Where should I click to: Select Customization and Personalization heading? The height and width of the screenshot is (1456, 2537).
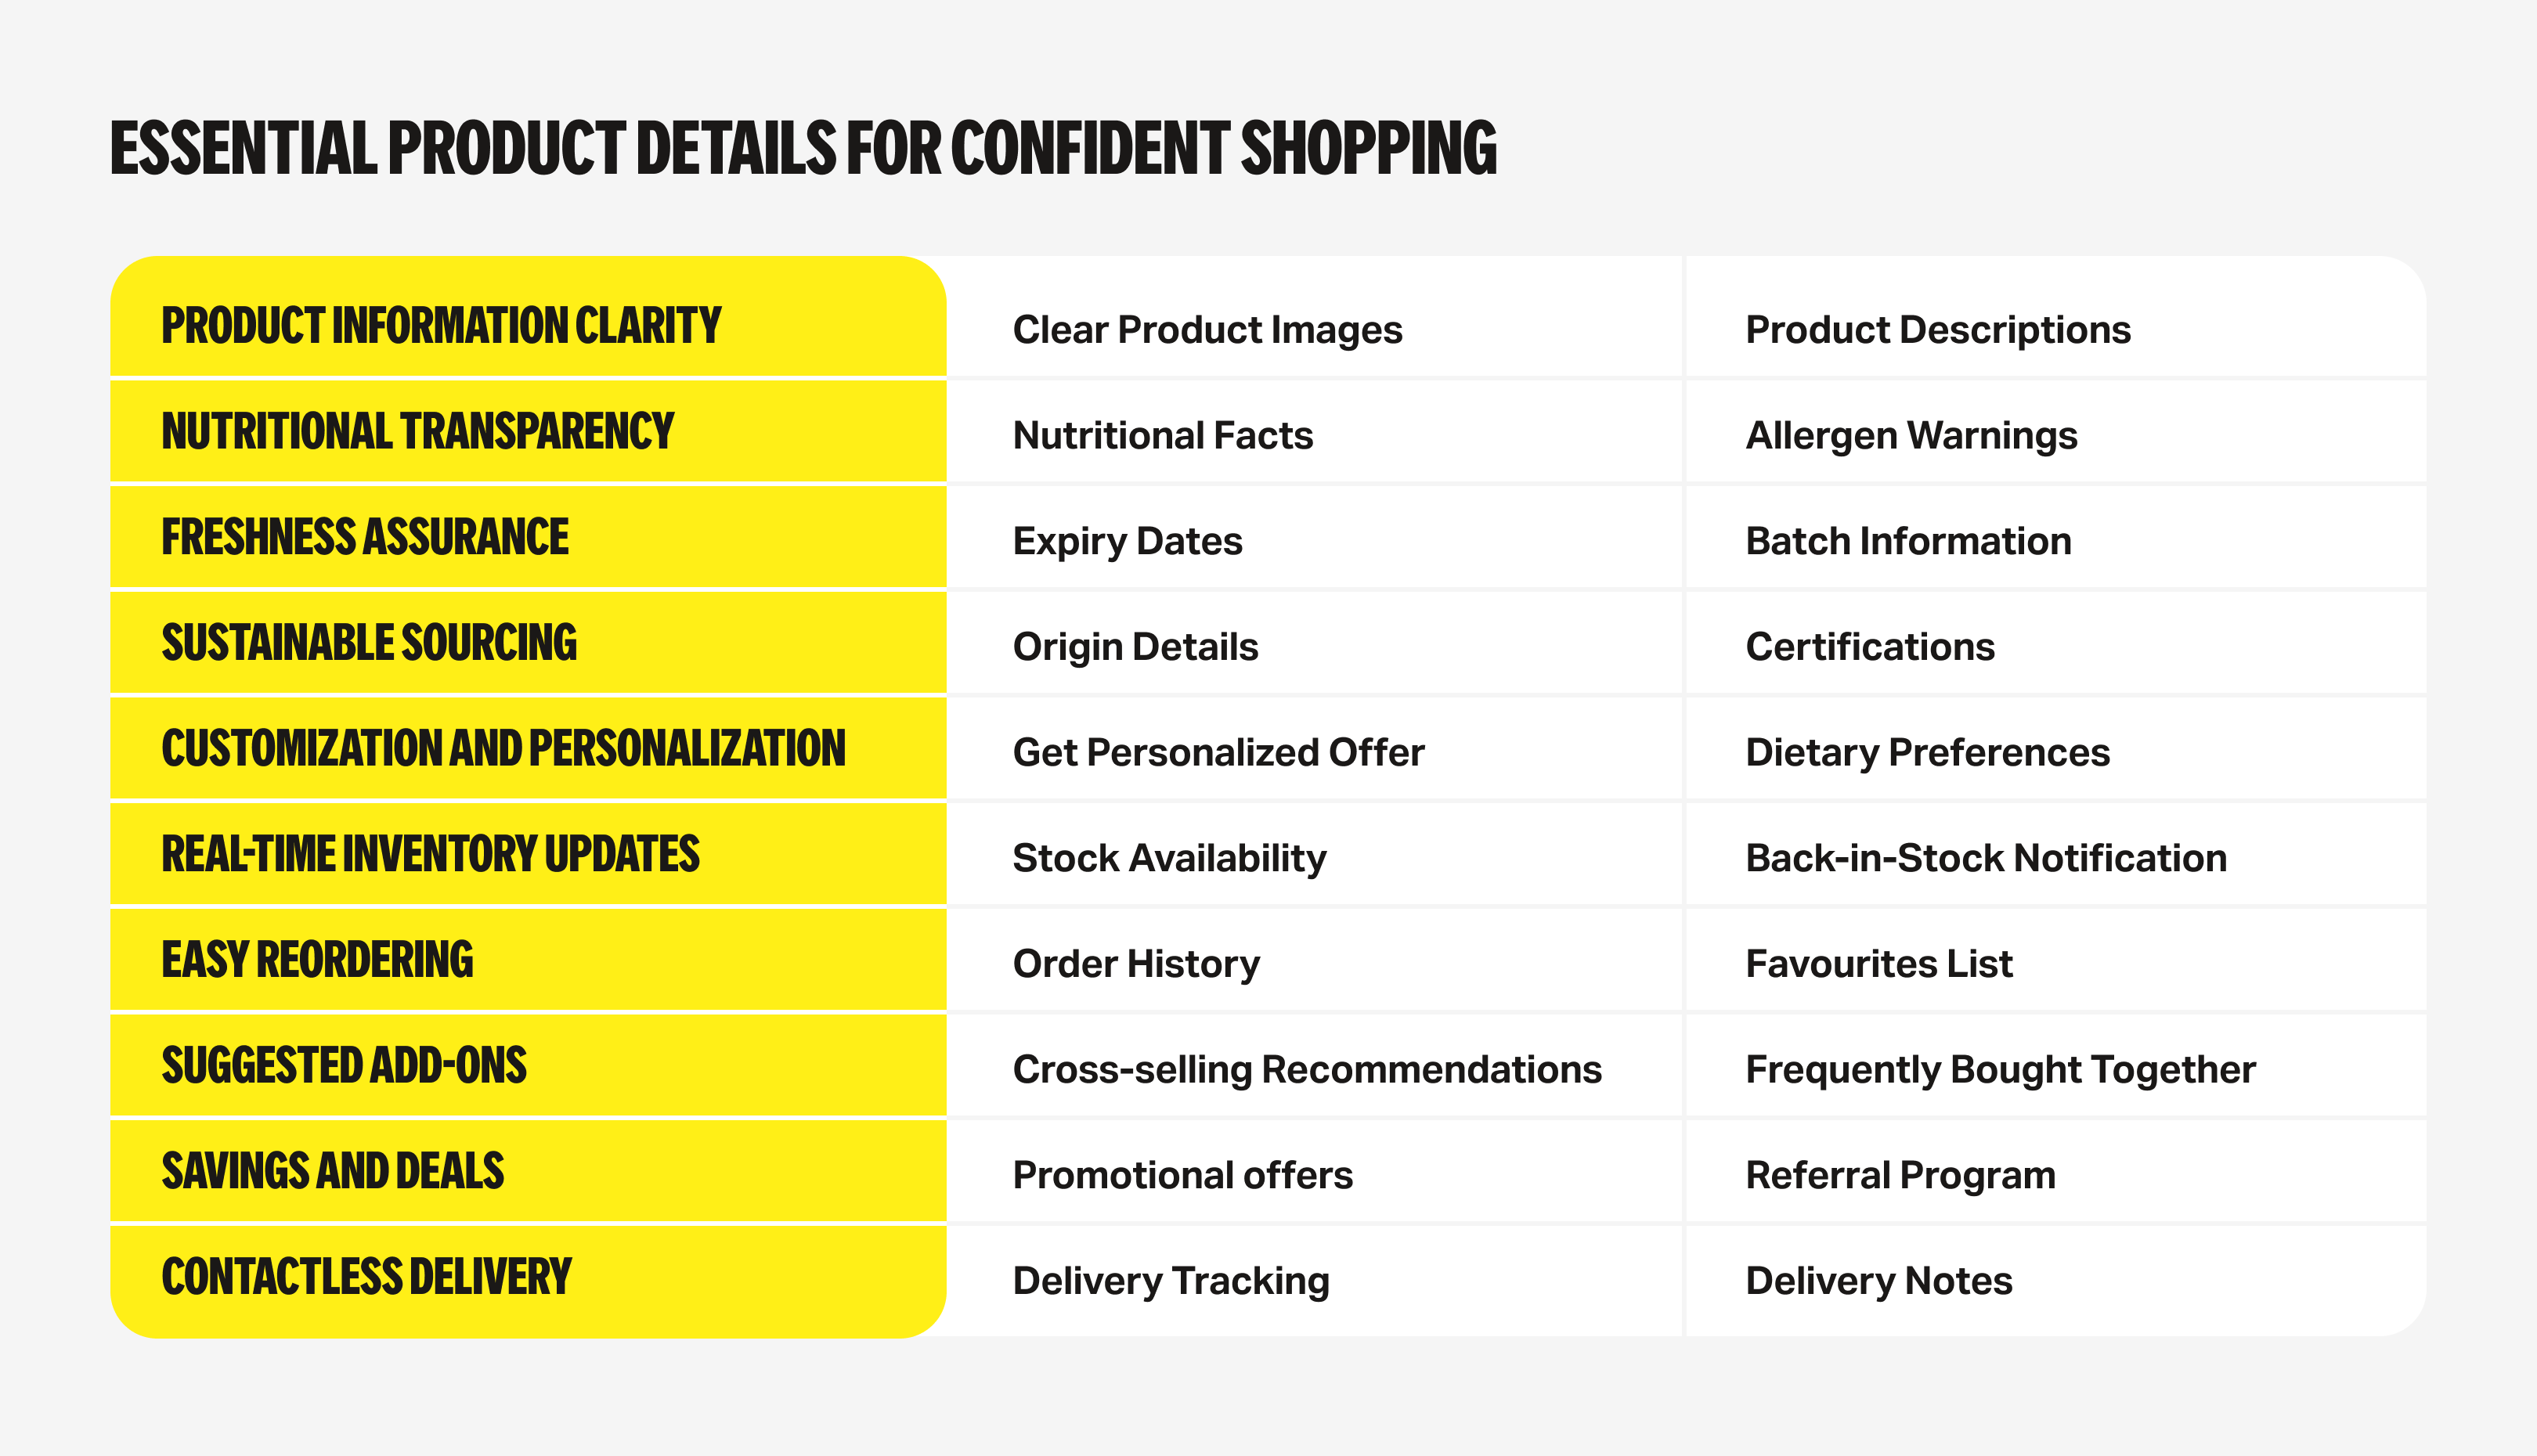point(503,749)
